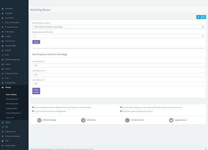Click the Back button

[201, 17]
